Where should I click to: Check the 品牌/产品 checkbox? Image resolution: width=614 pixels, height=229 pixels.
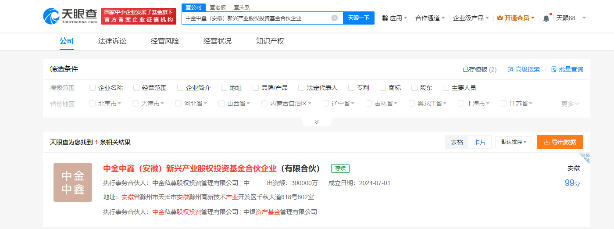[x=256, y=88]
